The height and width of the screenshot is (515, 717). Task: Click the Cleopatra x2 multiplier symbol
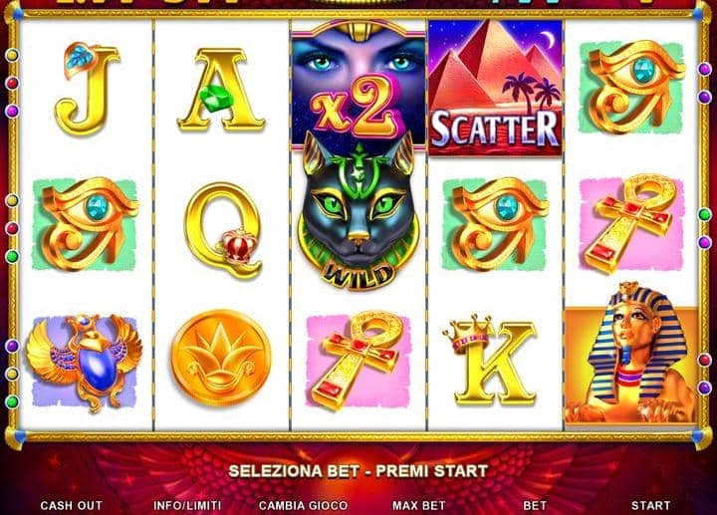358,85
